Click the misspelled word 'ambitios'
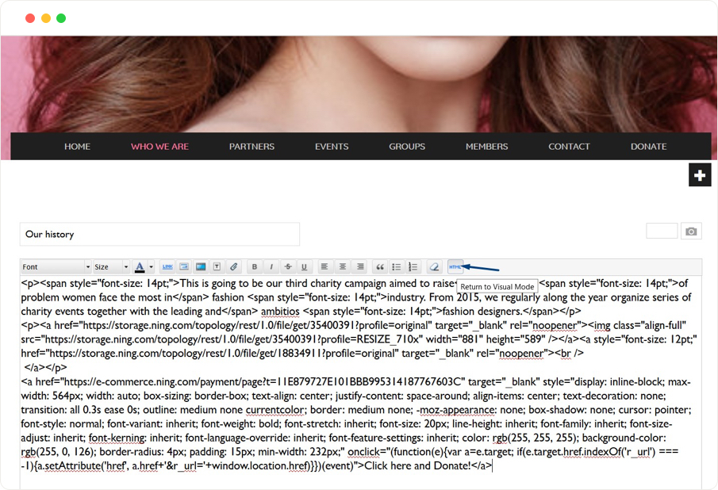 point(280,311)
